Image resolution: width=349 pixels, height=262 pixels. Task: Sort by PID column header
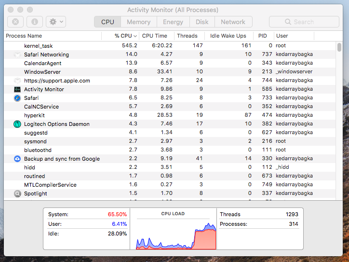tap(264, 36)
